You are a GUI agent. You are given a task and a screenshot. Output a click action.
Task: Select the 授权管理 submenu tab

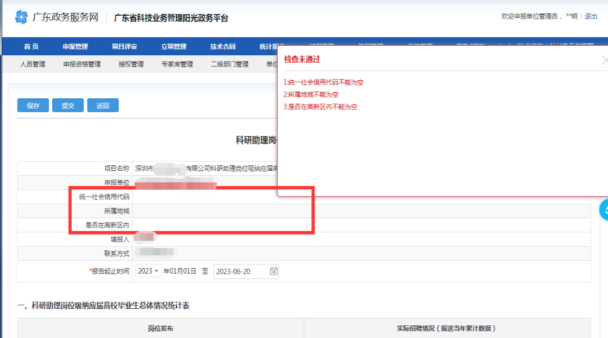pos(131,64)
